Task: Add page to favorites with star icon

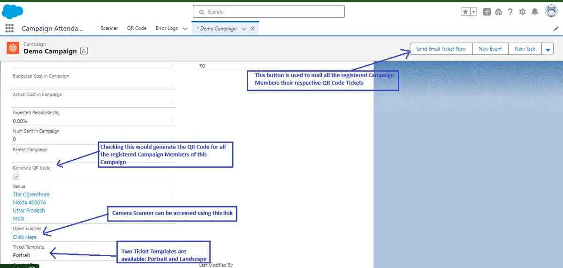Action: pyautogui.click(x=465, y=12)
